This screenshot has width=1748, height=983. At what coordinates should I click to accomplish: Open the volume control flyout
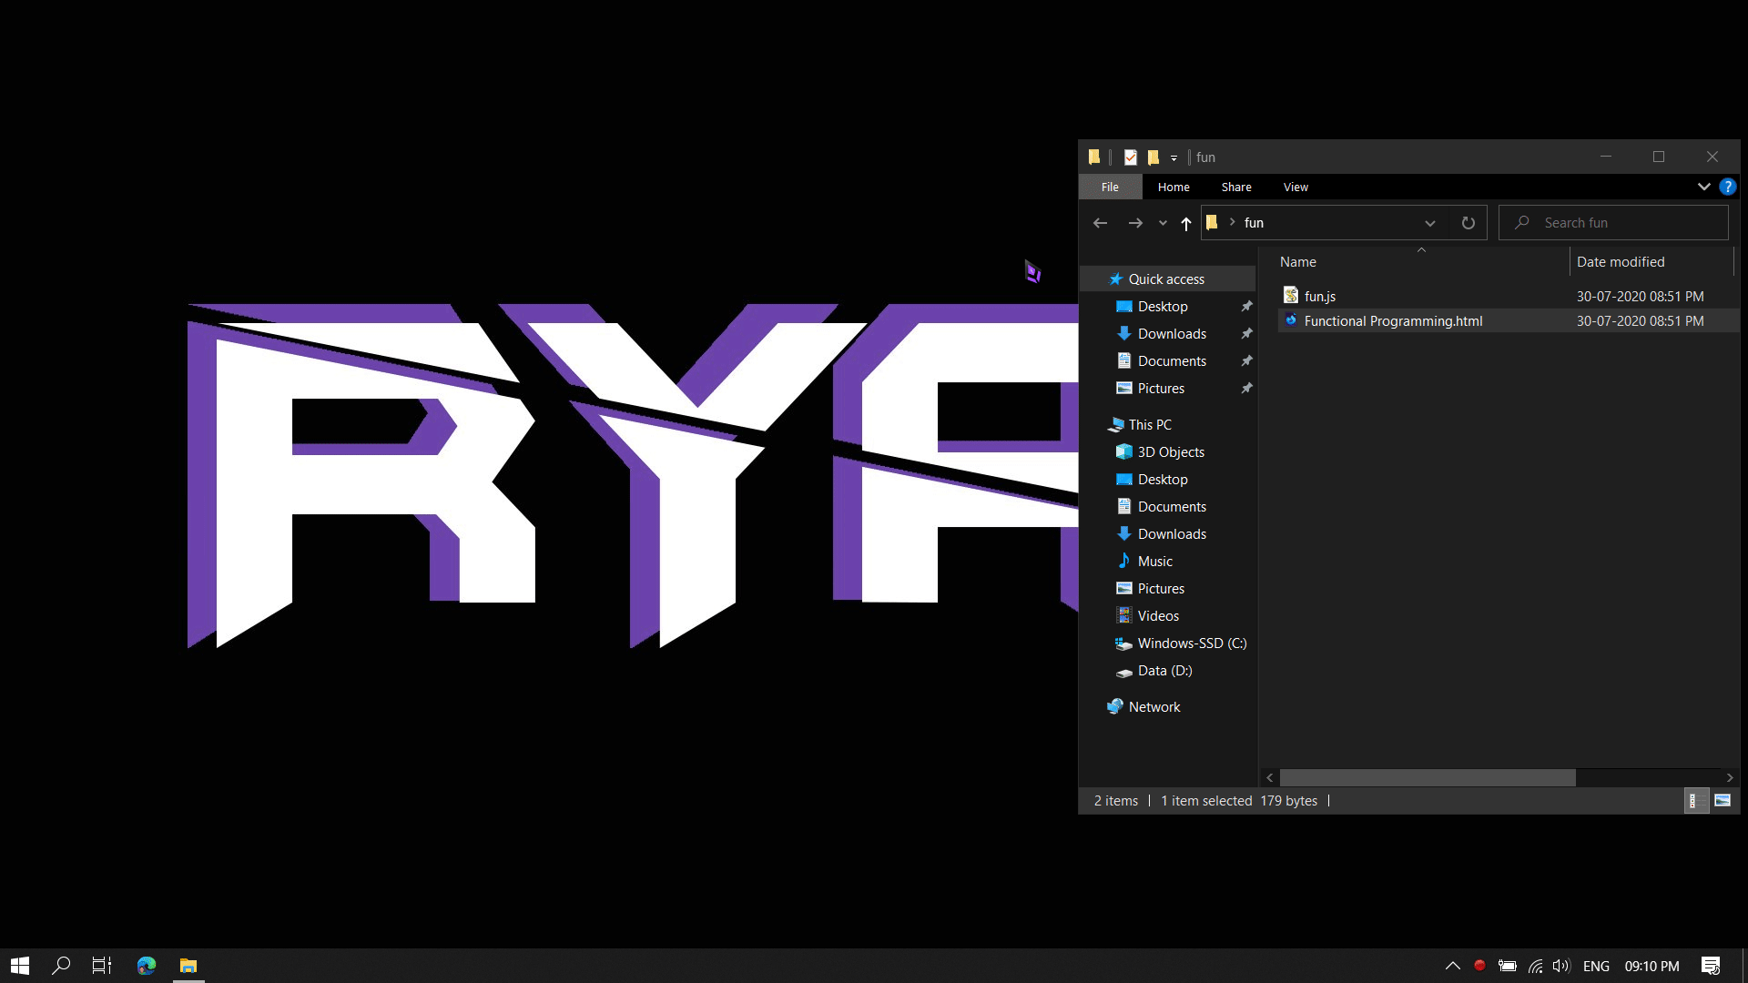pos(1561,967)
